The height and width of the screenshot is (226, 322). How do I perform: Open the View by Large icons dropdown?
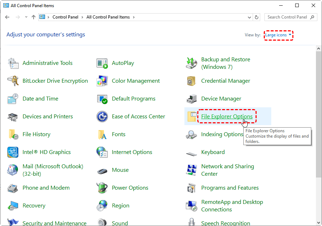pos(278,35)
